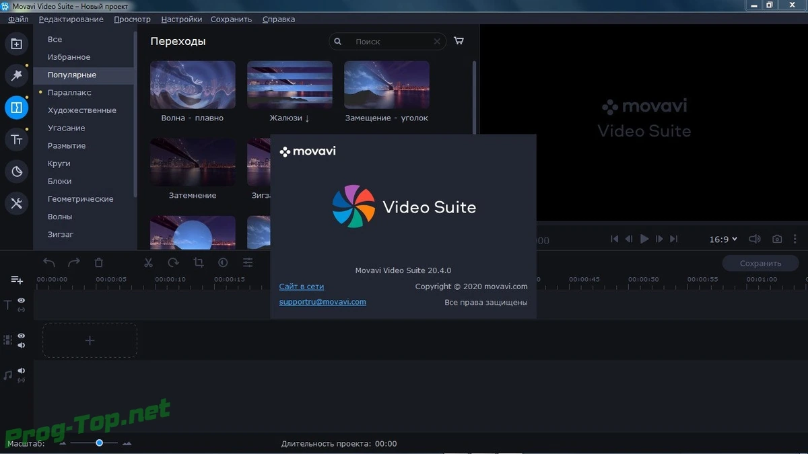Toggle link on the titles track
This screenshot has width=808, height=454.
(x=22, y=310)
